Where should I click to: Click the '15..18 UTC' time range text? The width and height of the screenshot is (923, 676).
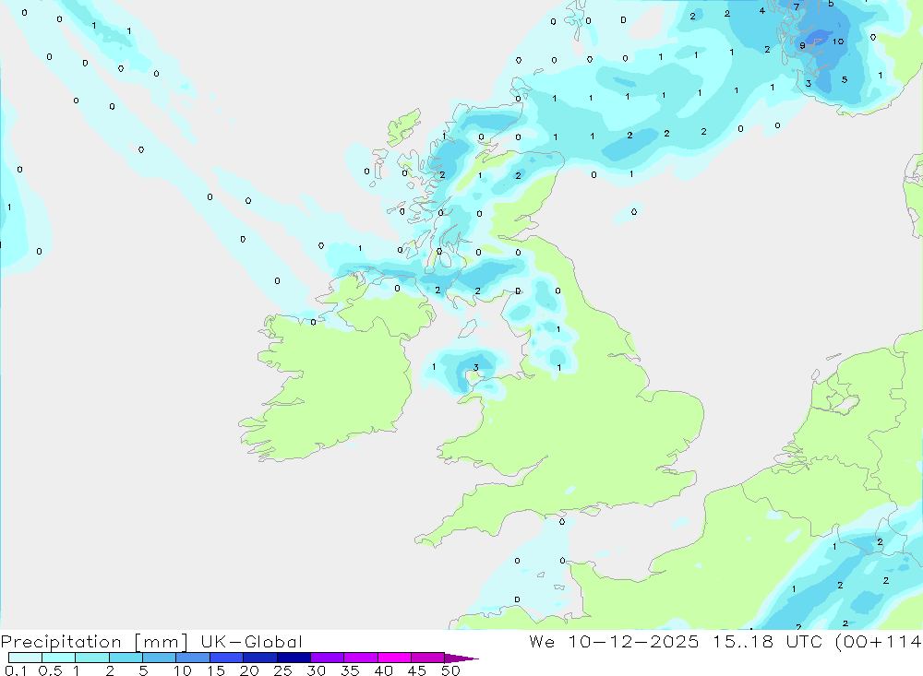pos(766,641)
